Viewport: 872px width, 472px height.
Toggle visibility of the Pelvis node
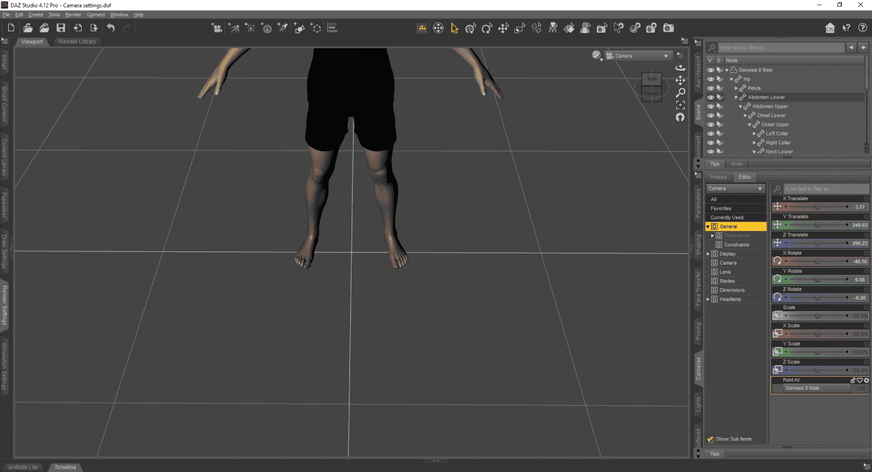[x=711, y=88]
